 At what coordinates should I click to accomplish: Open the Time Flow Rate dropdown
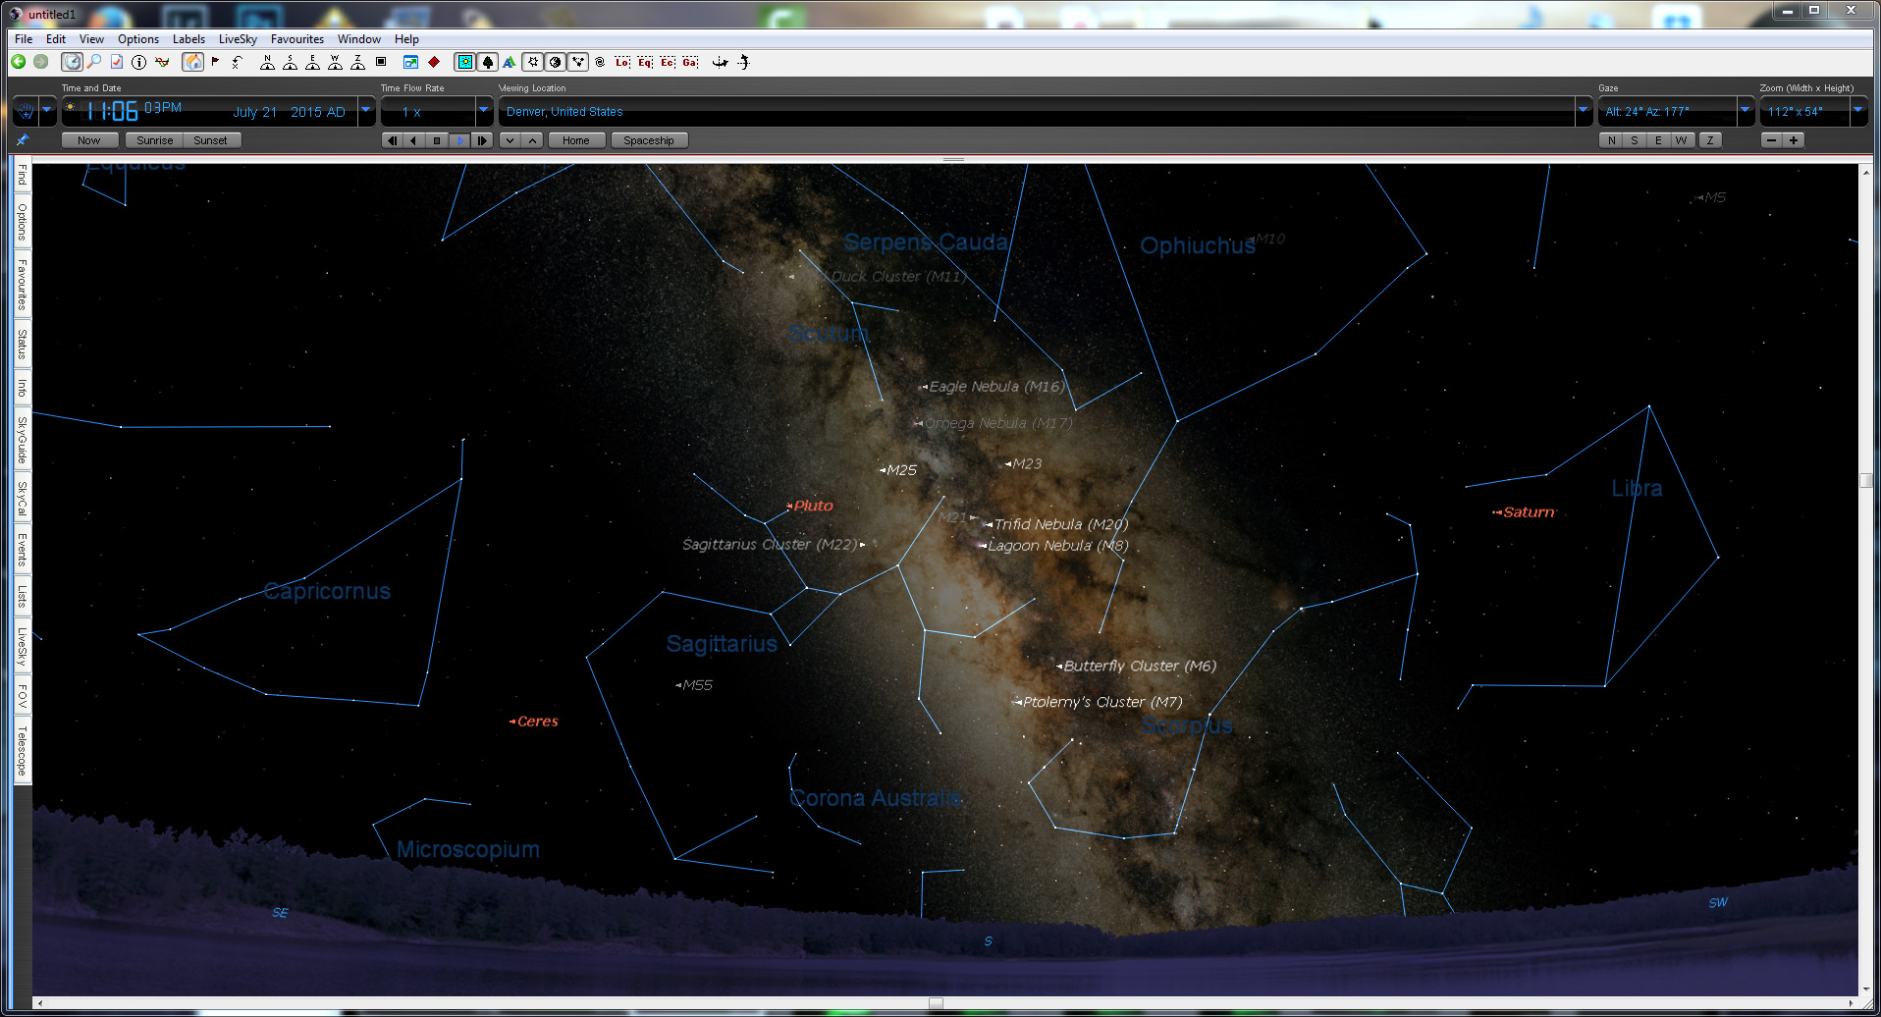coord(483,111)
